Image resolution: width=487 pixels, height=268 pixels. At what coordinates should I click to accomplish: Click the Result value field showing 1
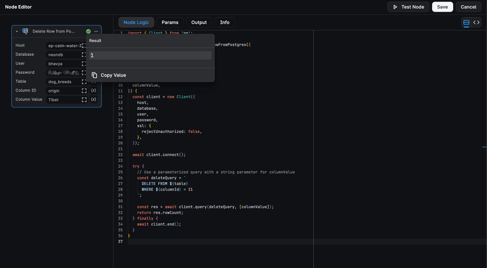point(150,55)
